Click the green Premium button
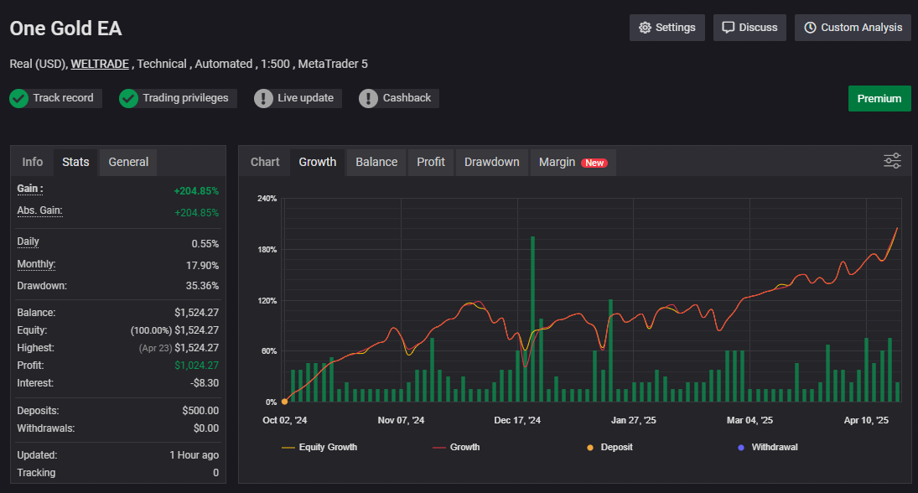The image size is (918, 493). (879, 98)
